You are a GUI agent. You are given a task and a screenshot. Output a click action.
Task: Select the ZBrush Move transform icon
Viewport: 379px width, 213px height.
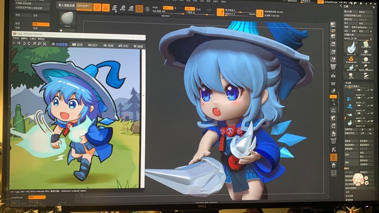pos(114,8)
